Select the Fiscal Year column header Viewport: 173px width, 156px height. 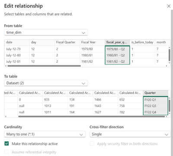coord(92,42)
